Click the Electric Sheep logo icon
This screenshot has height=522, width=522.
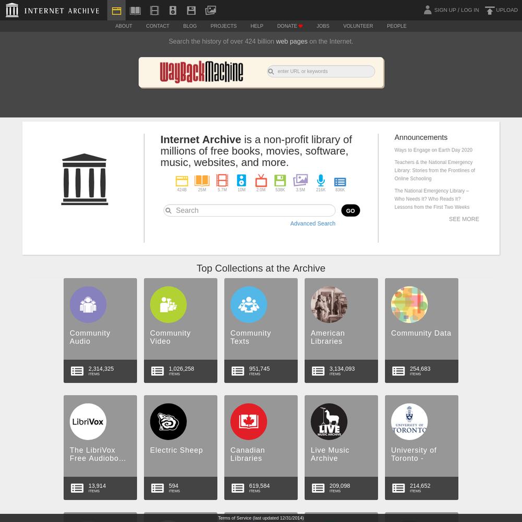[x=169, y=422]
